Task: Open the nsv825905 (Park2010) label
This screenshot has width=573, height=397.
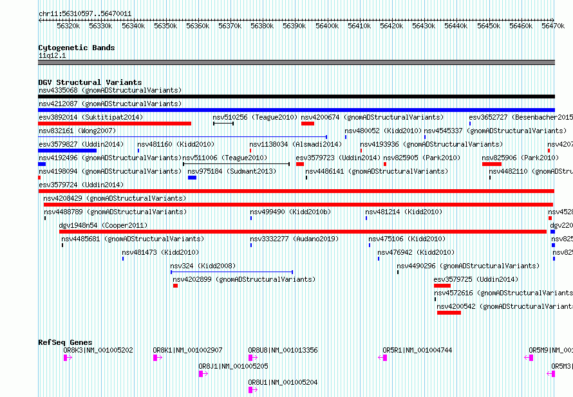Action: click(422, 158)
